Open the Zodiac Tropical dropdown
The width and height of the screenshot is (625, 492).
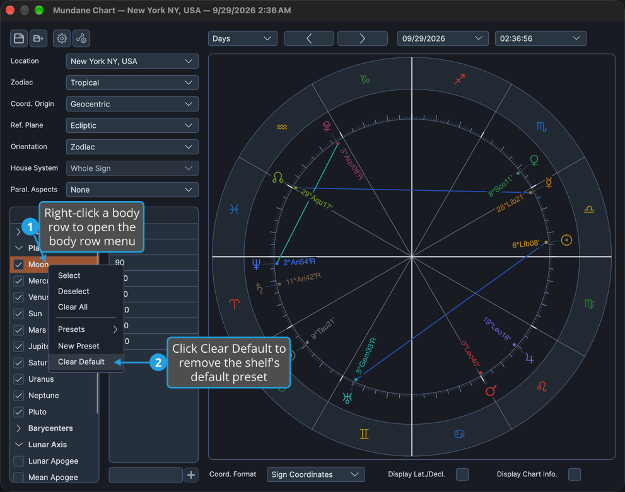132,83
